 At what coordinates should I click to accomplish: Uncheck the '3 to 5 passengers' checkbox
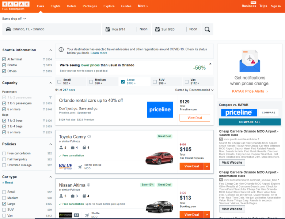(x=4, y=103)
